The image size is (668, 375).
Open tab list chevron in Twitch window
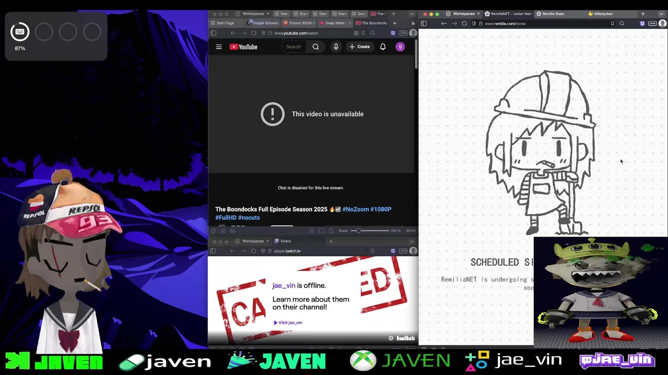point(412,241)
